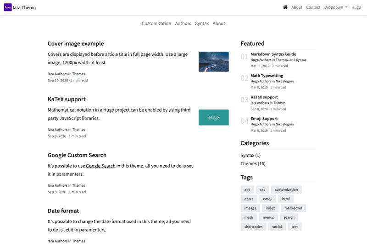
Task: Open featured KaTeX support post
Action: pyautogui.click(x=264, y=97)
